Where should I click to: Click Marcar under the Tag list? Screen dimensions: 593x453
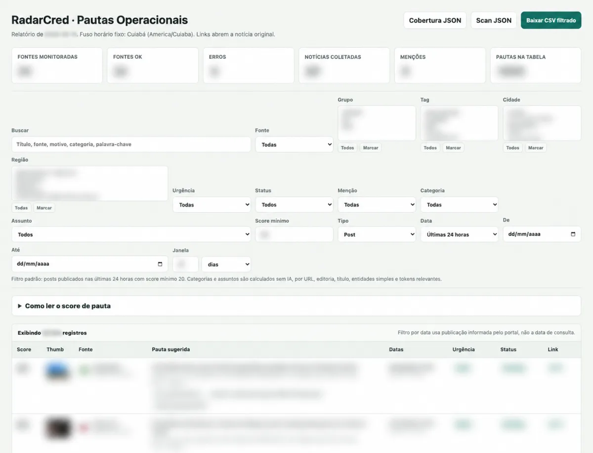[x=453, y=148]
